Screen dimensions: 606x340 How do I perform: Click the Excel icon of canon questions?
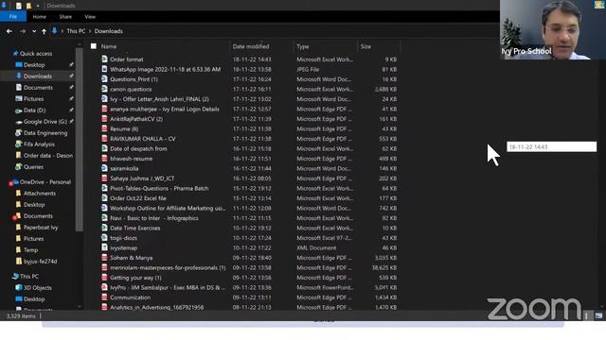coord(104,89)
